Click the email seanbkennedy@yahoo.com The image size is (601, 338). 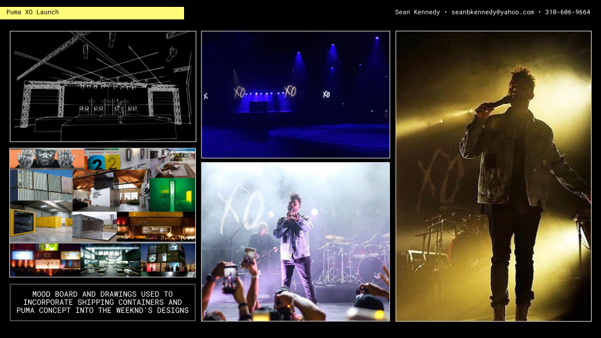(x=493, y=13)
